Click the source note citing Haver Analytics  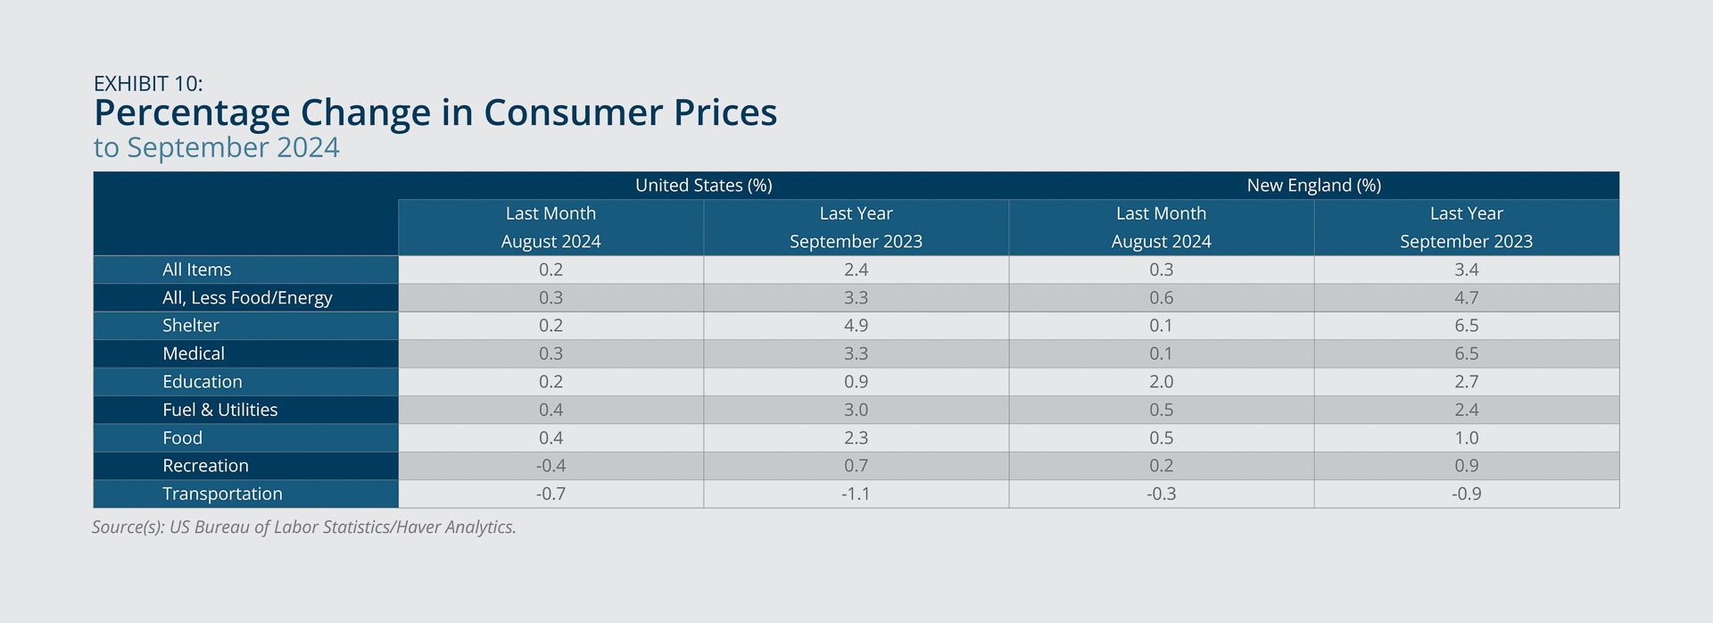pyautogui.click(x=304, y=527)
